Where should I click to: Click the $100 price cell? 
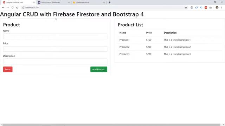click(149, 40)
